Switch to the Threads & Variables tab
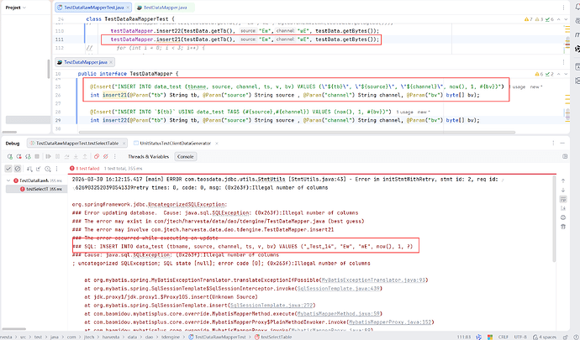 [145, 156]
